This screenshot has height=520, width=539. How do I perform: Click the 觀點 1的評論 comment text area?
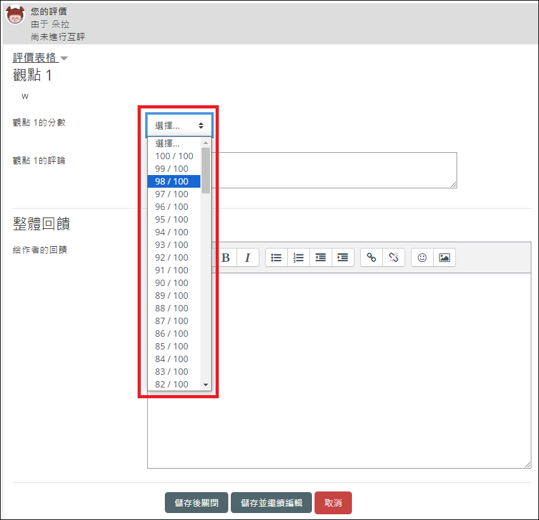click(334, 170)
